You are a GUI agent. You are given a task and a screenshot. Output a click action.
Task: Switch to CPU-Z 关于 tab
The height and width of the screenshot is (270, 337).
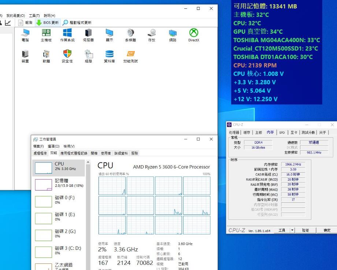[322, 132]
